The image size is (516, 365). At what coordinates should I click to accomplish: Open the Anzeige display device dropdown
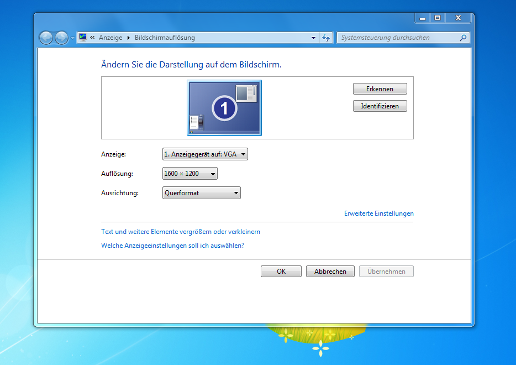coord(205,154)
